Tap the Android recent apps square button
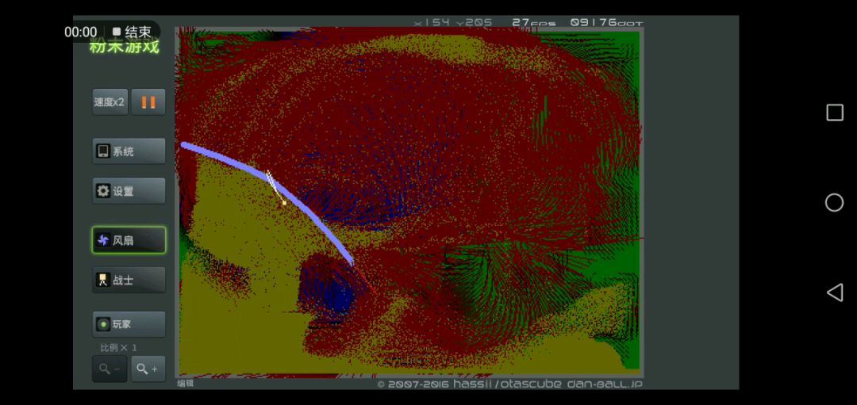Image resolution: width=857 pixels, height=405 pixels. (x=835, y=113)
